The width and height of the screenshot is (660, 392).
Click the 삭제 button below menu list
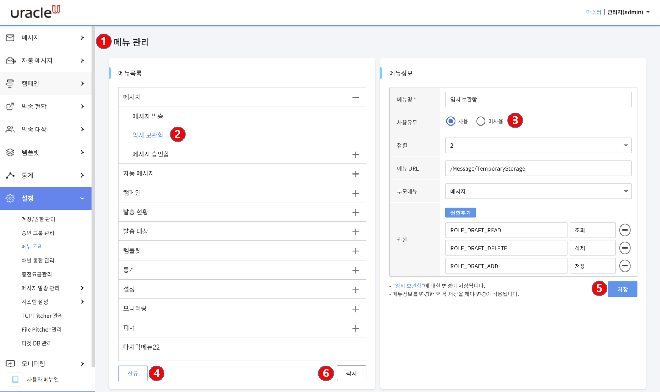351,373
